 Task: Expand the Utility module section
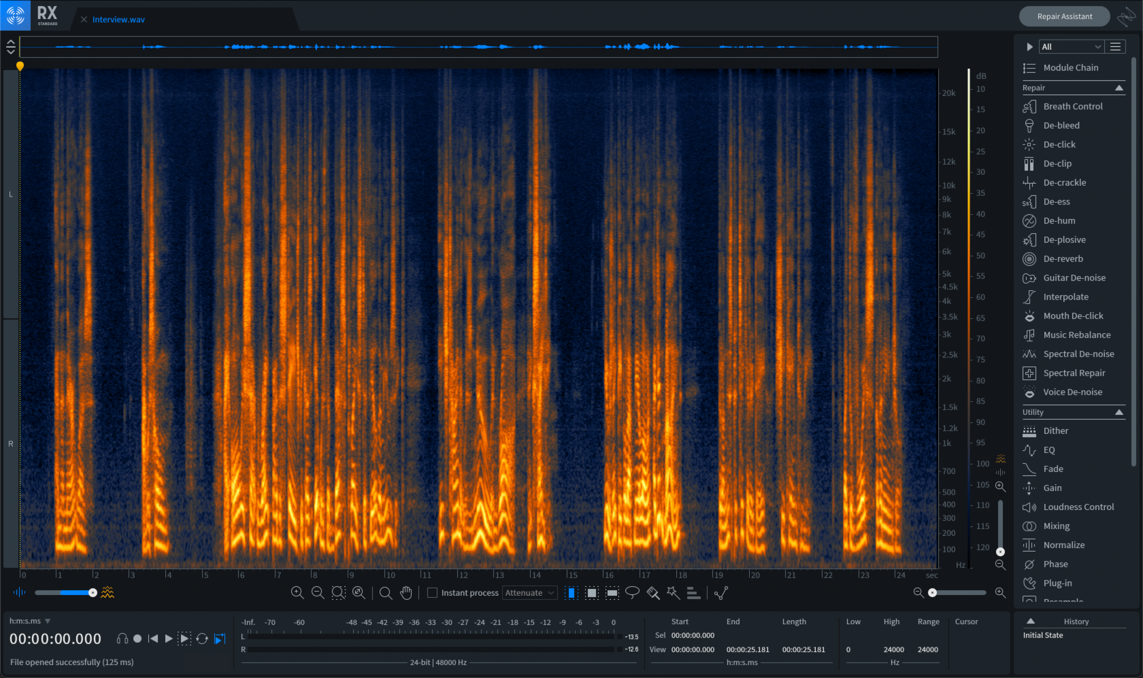click(x=1120, y=411)
